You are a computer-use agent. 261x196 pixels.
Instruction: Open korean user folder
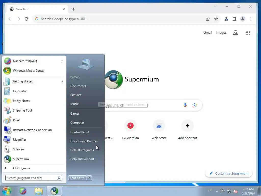tap(75, 77)
